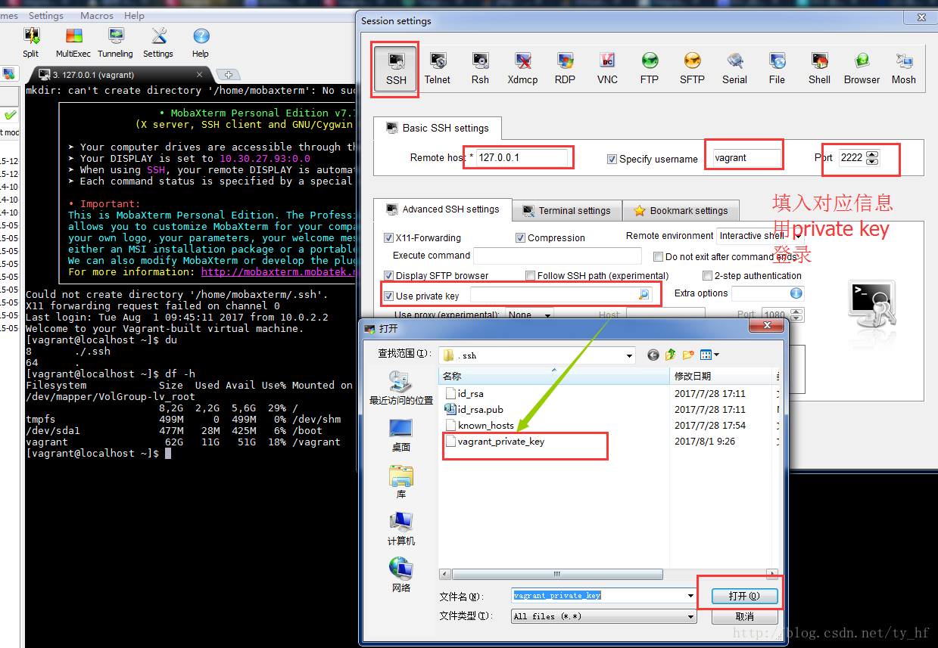Screen dimensions: 938x648
Task: Choose the Browser session type
Action: [x=862, y=69]
